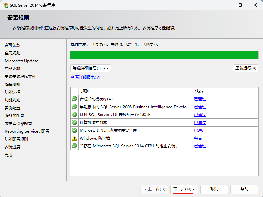Select rule row 早期版本的 SQL Server 2008 Business Intelligence

coord(164,107)
